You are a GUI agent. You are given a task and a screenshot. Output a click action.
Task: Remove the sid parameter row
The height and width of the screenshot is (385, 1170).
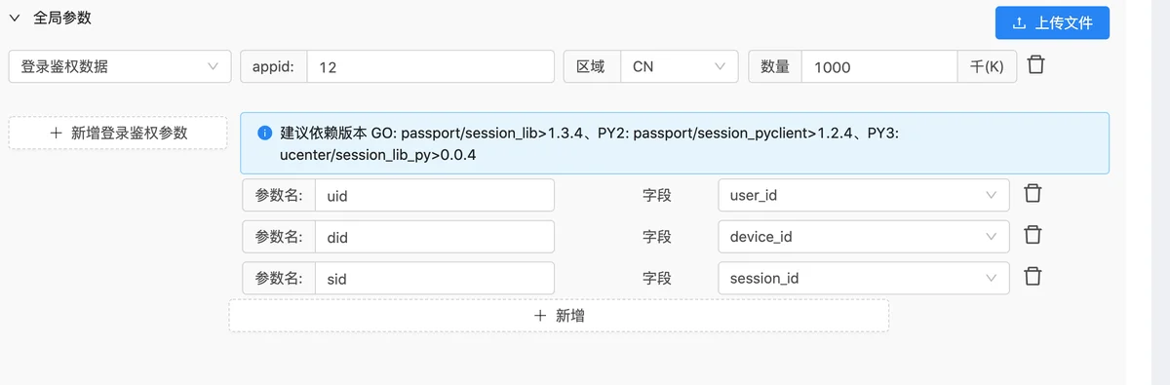1033,278
